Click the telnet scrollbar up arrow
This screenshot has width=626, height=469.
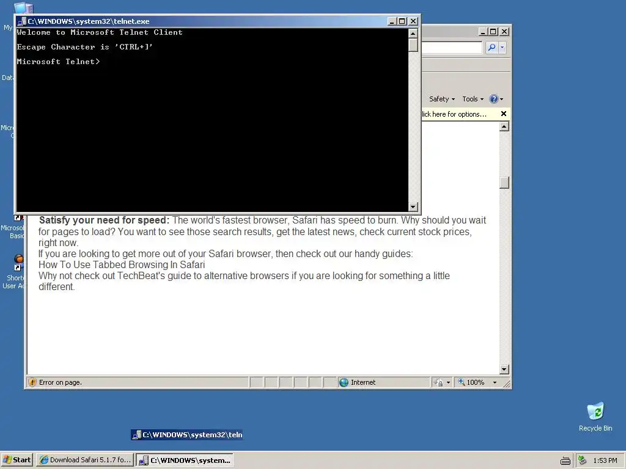coord(413,33)
